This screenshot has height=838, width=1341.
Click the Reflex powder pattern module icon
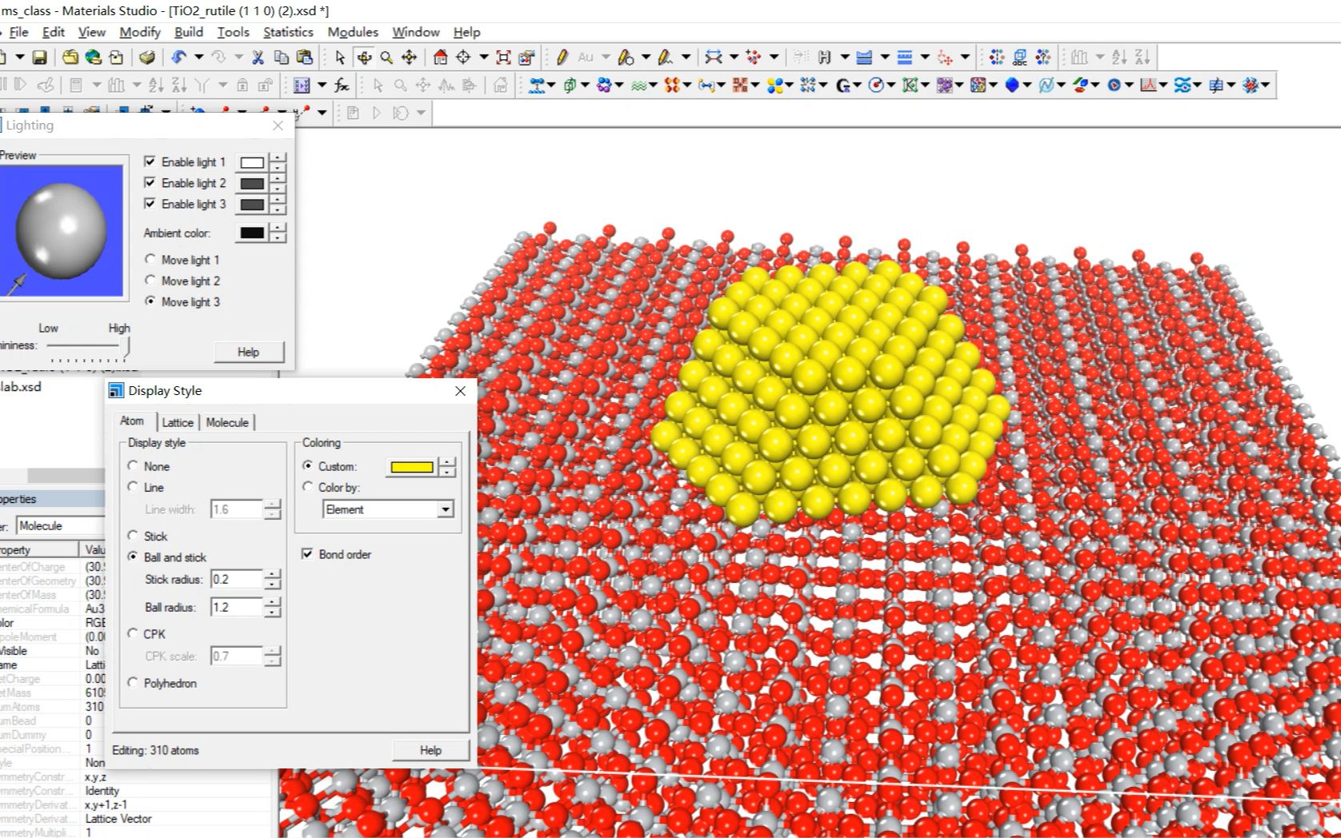[1148, 86]
